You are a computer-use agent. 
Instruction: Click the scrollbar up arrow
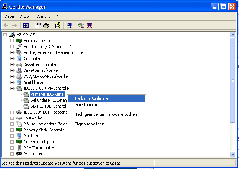(233, 35)
